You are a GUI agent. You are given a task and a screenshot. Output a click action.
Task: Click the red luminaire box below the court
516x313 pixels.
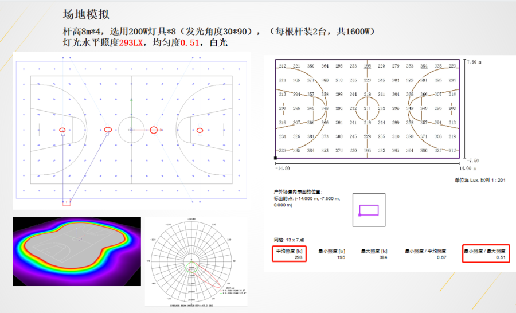pyautogui.click(x=67, y=203)
